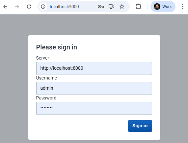
Task: Click the Server field label
Action: [42, 58]
